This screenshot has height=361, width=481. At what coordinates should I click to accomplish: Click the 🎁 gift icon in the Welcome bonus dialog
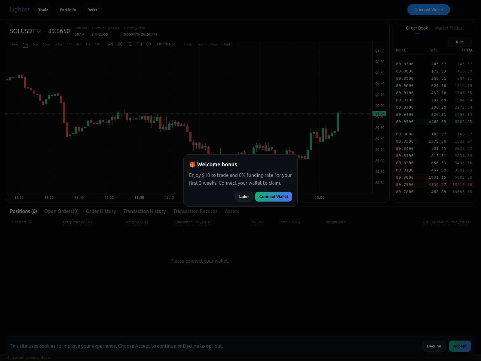[x=192, y=164]
